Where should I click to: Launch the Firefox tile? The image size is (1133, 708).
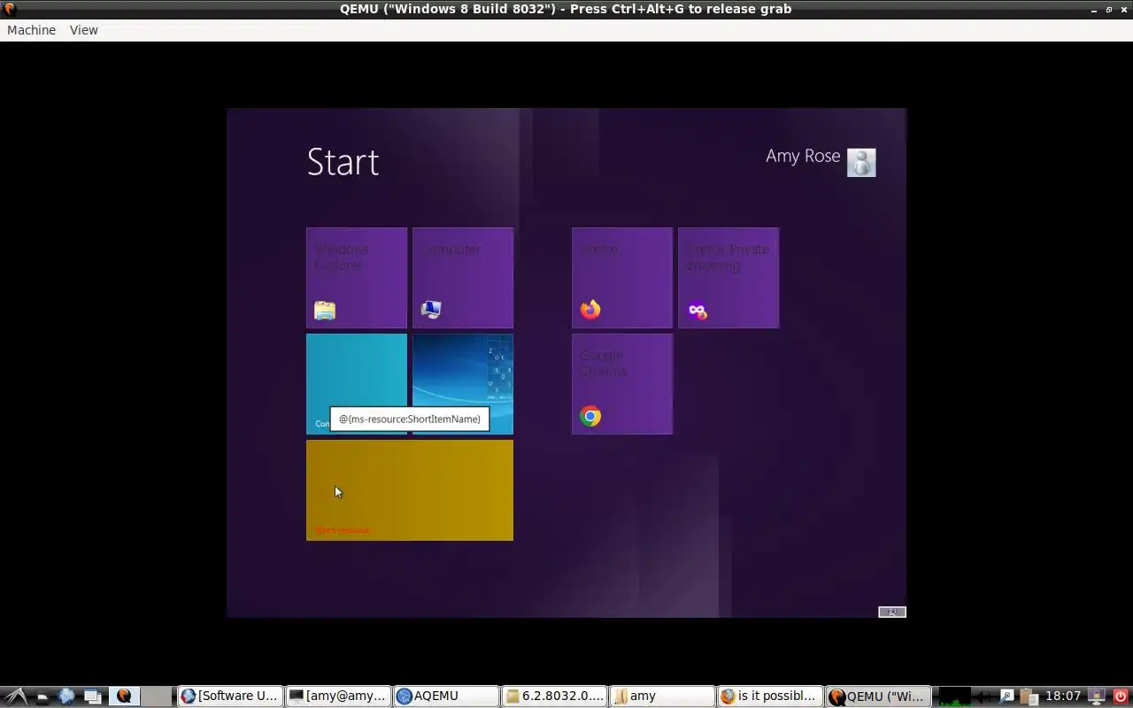click(622, 278)
